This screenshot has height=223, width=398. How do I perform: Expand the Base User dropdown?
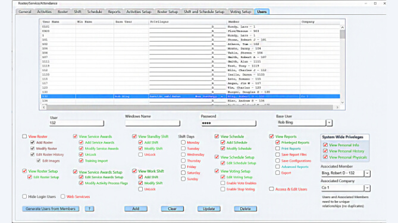(329, 123)
